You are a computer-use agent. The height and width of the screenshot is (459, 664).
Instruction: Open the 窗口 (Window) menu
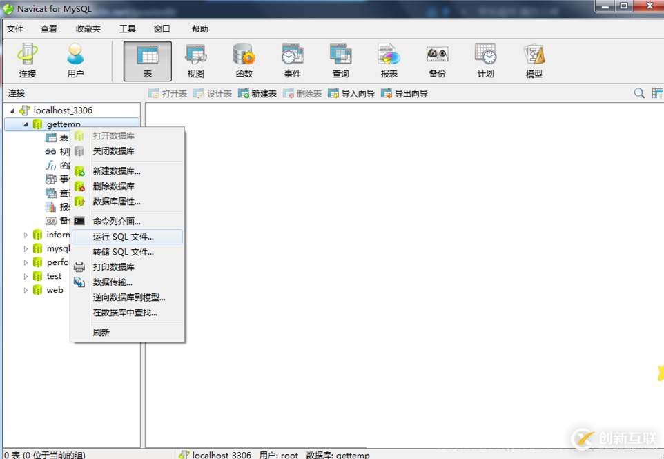pyautogui.click(x=162, y=29)
